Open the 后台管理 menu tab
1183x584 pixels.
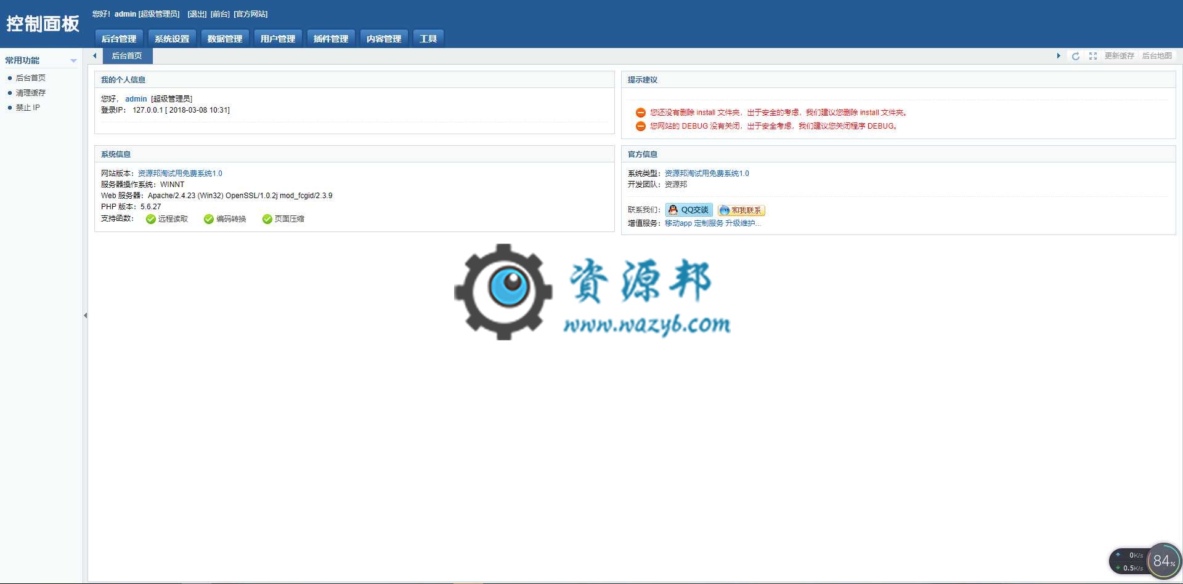[x=119, y=39]
